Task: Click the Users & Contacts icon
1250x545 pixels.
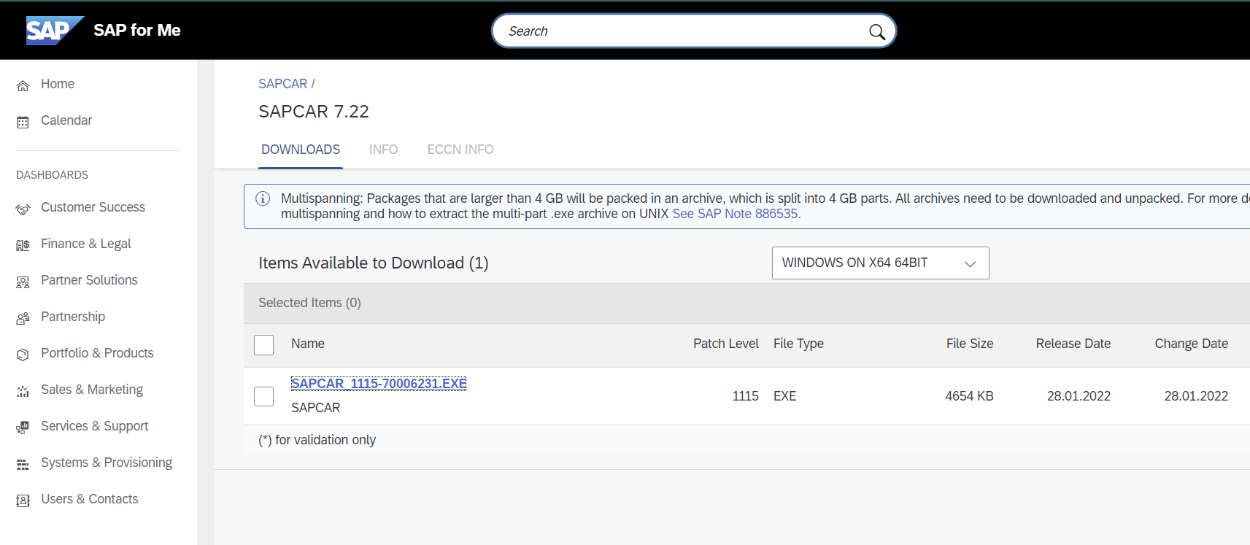Action: (x=23, y=500)
